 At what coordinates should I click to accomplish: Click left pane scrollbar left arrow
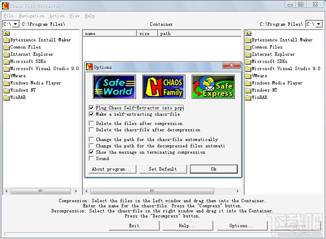tap(6, 191)
